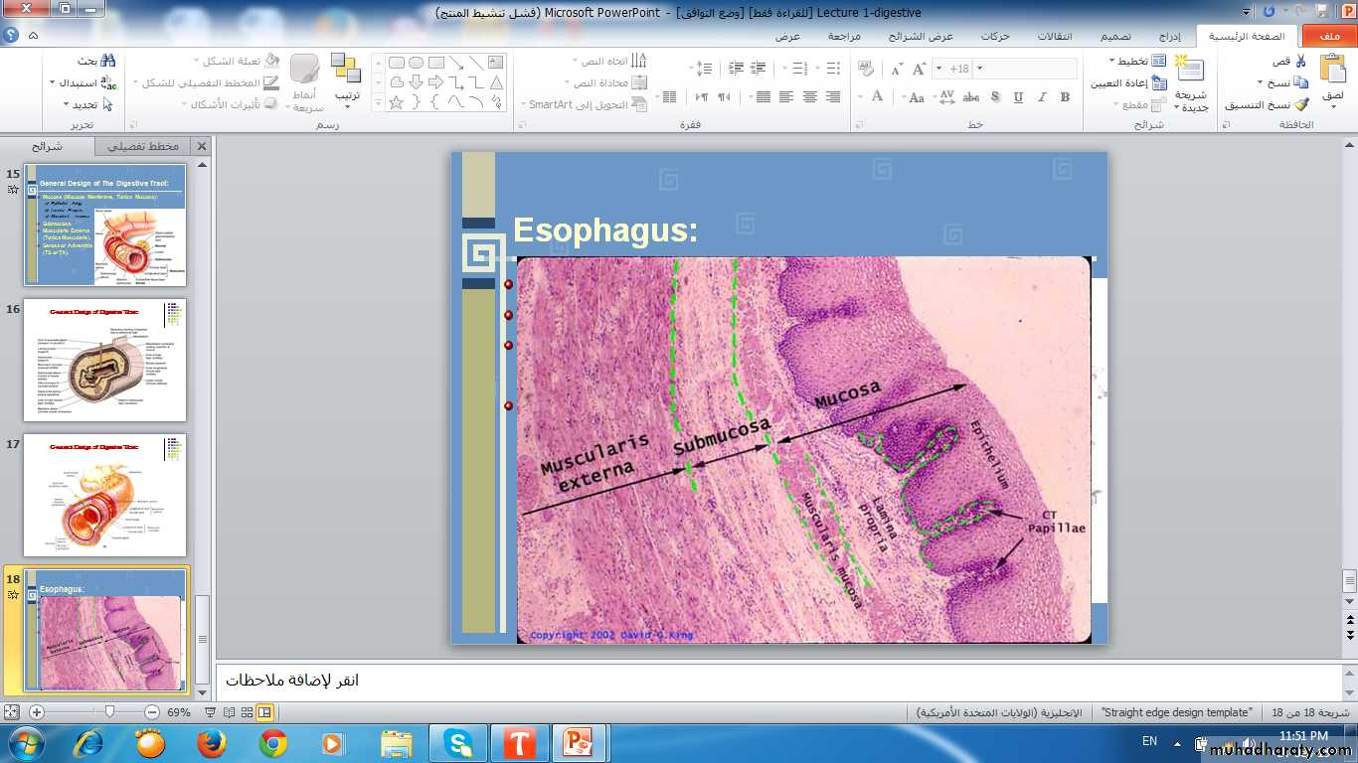The height and width of the screenshot is (763, 1358).
Task: Switch to Slide Sorter view in status bar
Action: (x=247, y=712)
